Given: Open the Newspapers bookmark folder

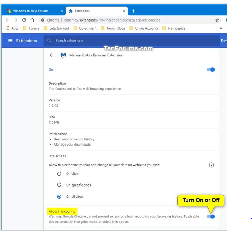Looking at the screenshot, I should pyautogui.click(x=174, y=28).
